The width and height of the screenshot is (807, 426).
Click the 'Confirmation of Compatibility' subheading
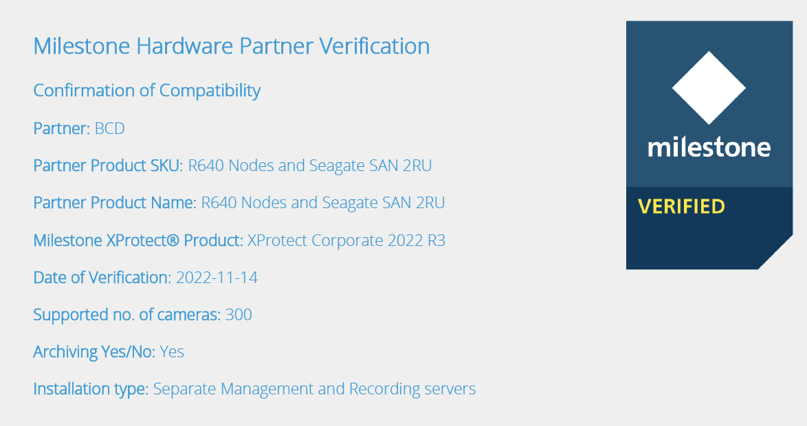pos(147,91)
